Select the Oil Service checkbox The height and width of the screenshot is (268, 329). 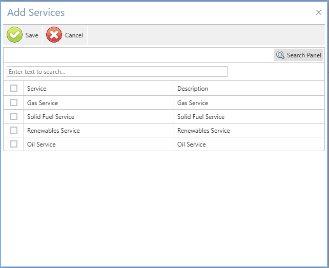pos(14,144)
